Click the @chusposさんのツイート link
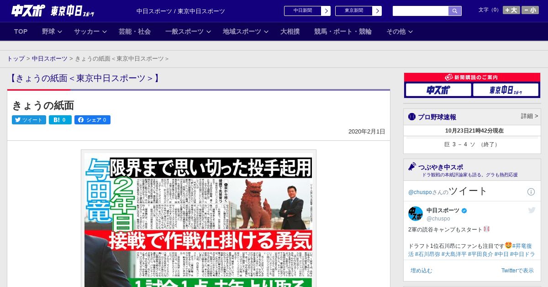This screenshot has width=548, height=287. [x=448, y=191]
